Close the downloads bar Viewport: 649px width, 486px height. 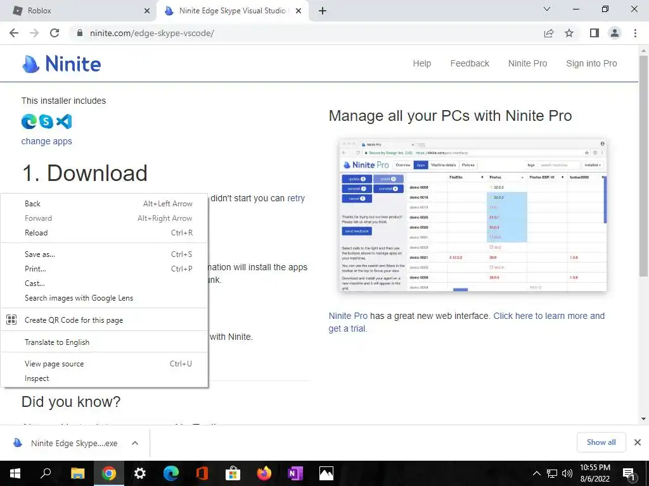point(638,442)
